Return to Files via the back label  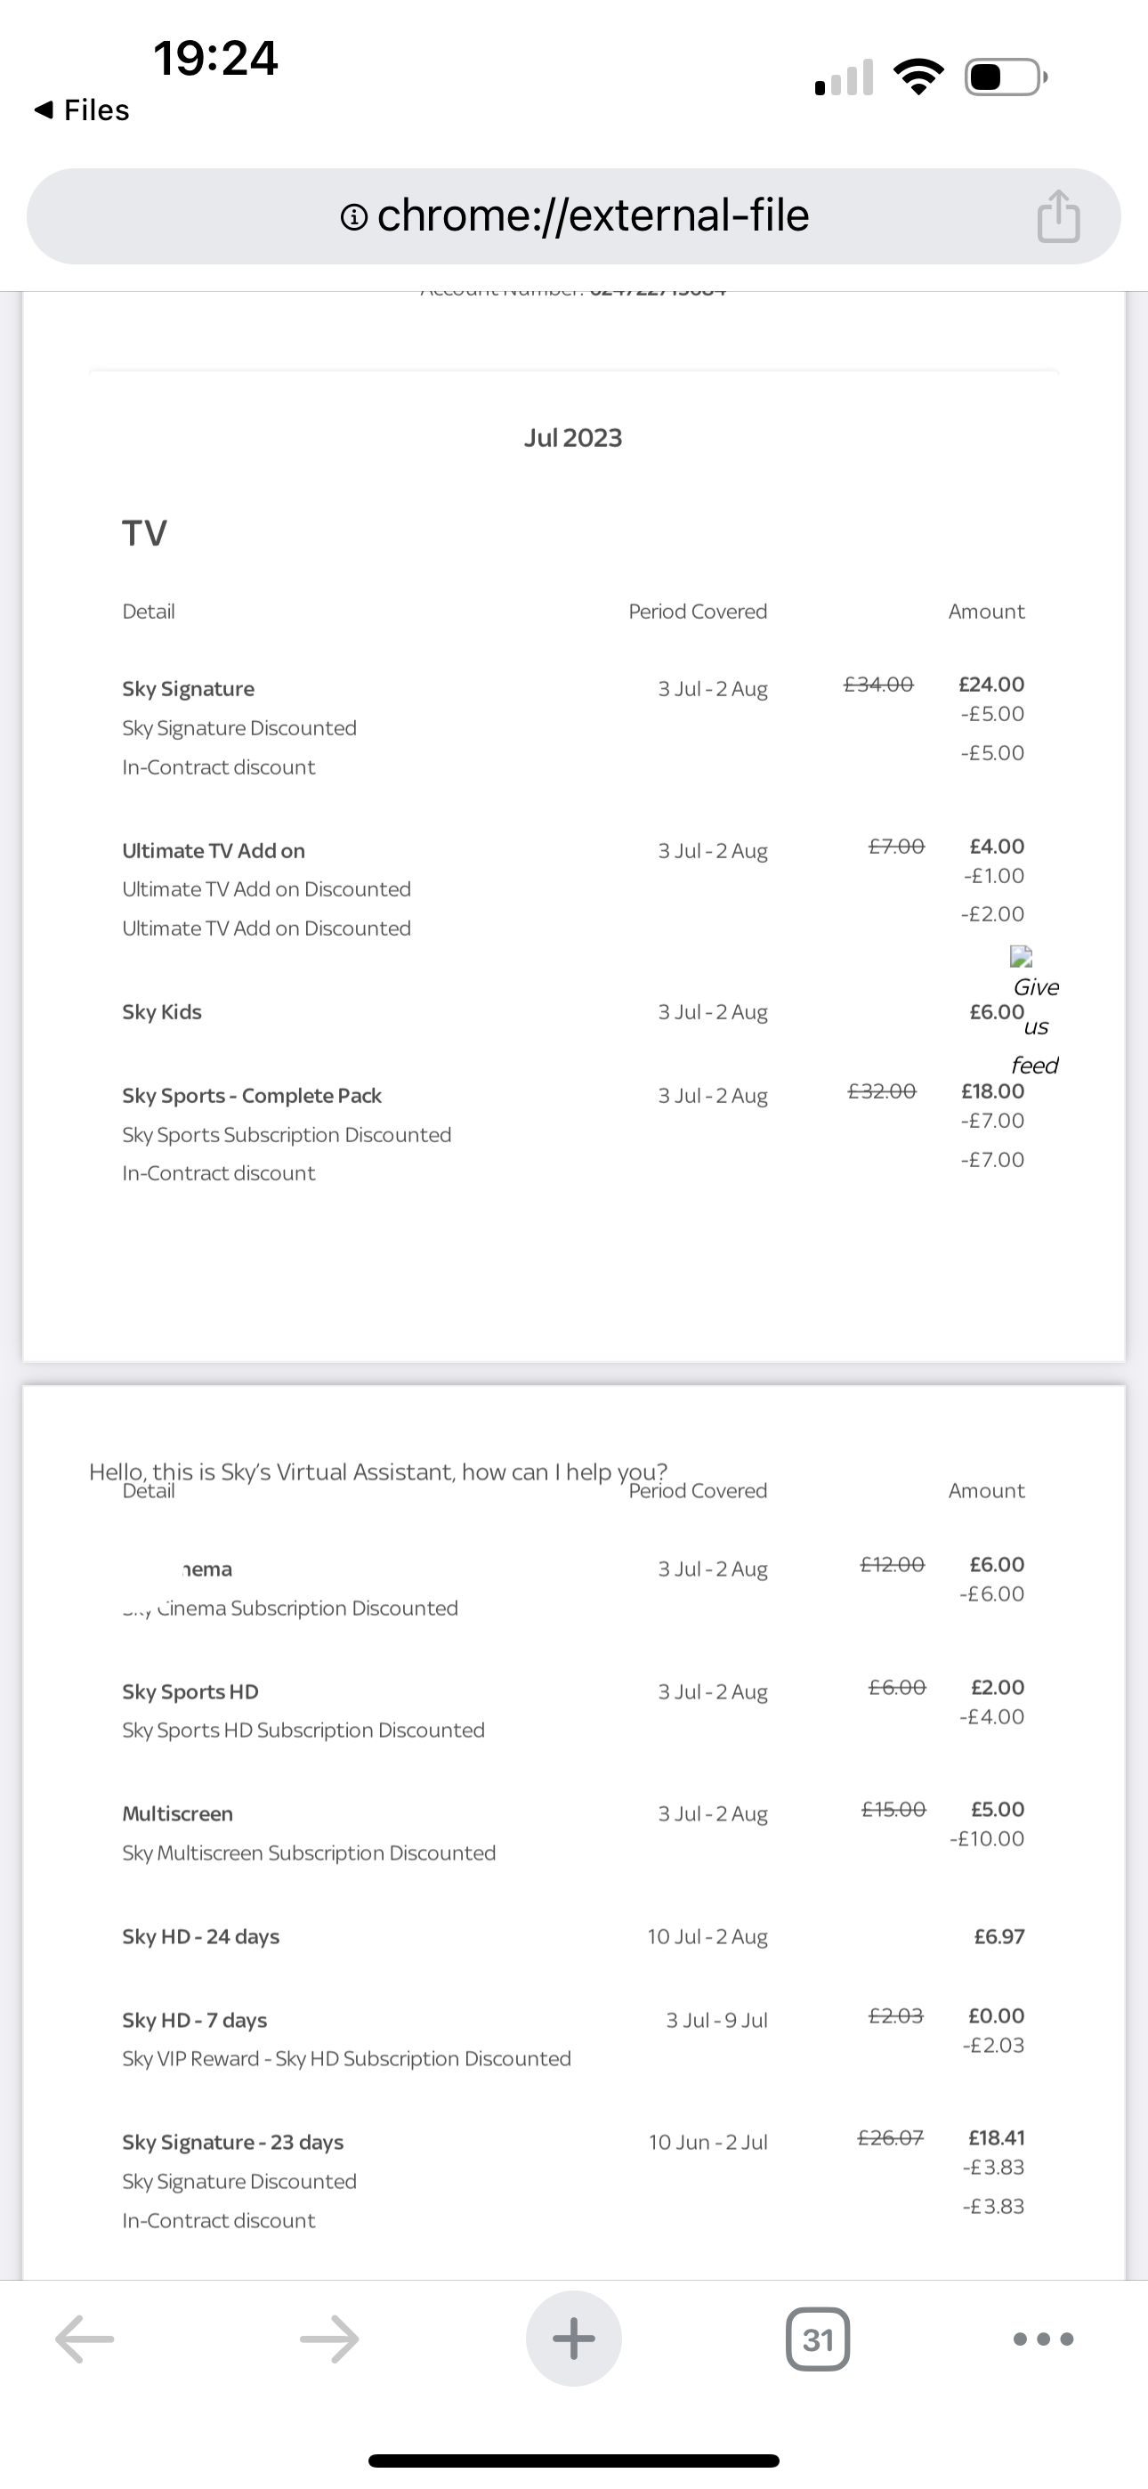coord(81,109)
